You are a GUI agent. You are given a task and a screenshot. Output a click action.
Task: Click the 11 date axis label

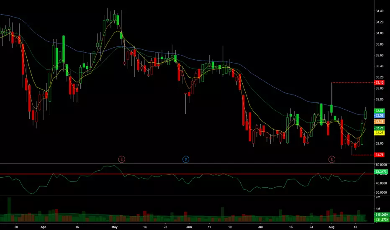pos(209,227)
